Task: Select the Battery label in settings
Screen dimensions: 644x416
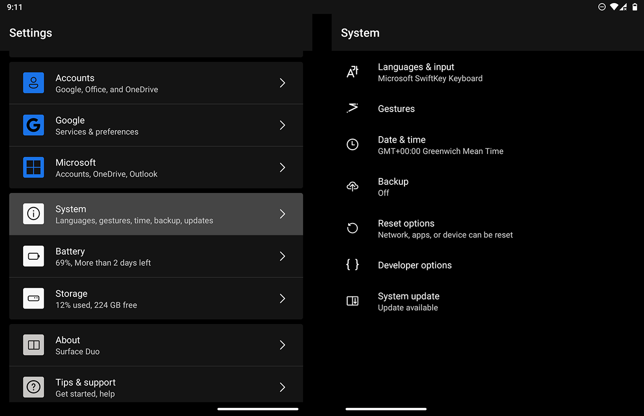Action: tap(70, 251)
